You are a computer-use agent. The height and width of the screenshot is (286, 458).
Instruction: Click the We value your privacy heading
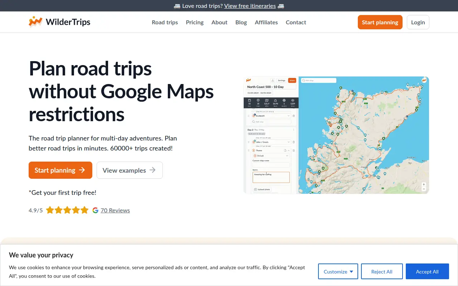pos(41,255)
